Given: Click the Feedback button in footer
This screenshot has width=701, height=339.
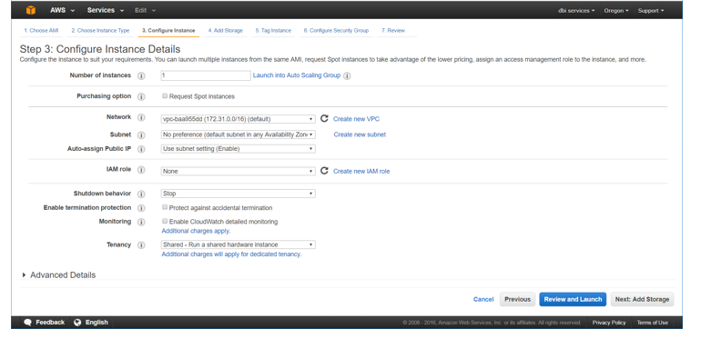Looking at the screenshot, I should point(45,323).
